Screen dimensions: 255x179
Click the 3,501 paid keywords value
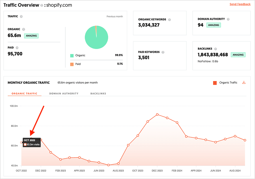pyautogui.click(x=144, y=57)
